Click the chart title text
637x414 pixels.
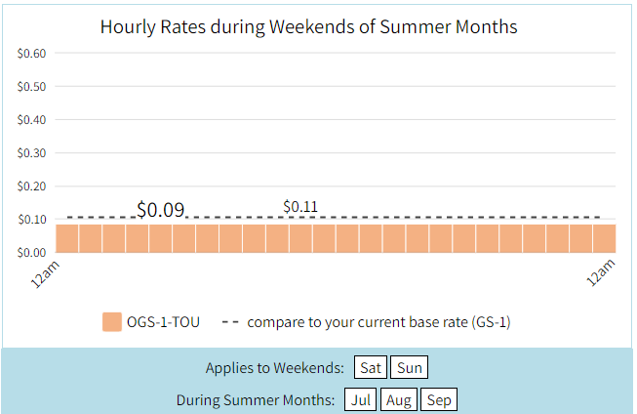tap(309, 26)
